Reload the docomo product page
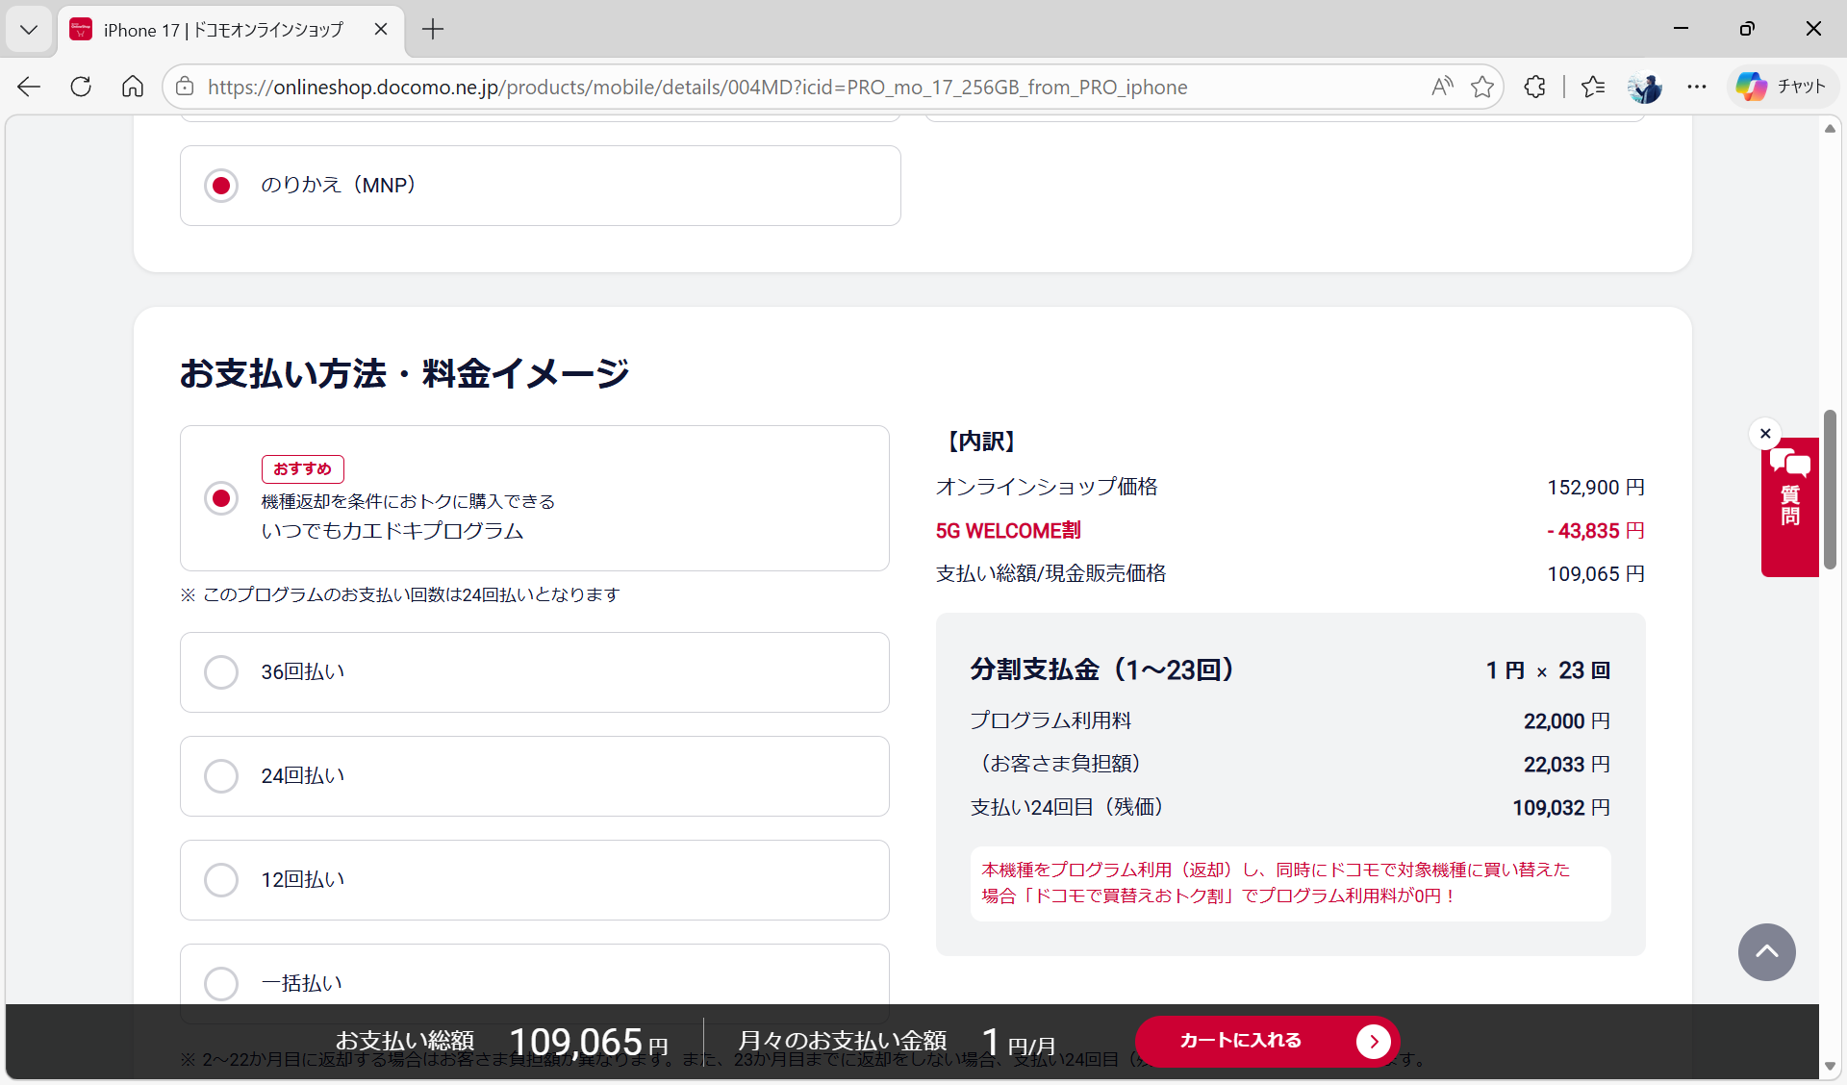Screen dimensions: 1847x1085 point(81,87)
